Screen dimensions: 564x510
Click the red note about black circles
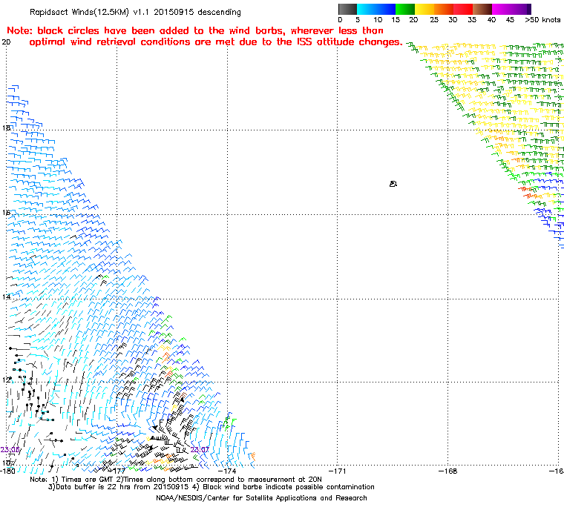point(195,31)
